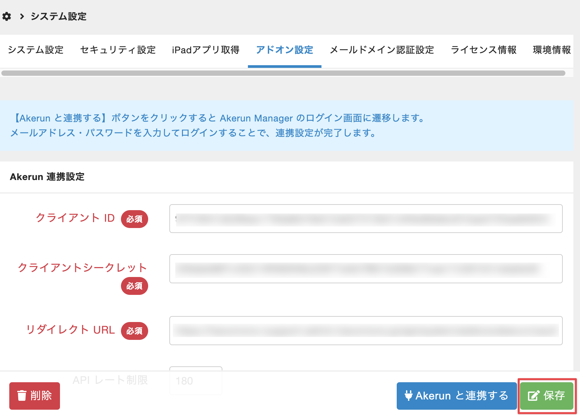
Task: Click the クライアントシークレット input field
Action: (x=366, y=269)
